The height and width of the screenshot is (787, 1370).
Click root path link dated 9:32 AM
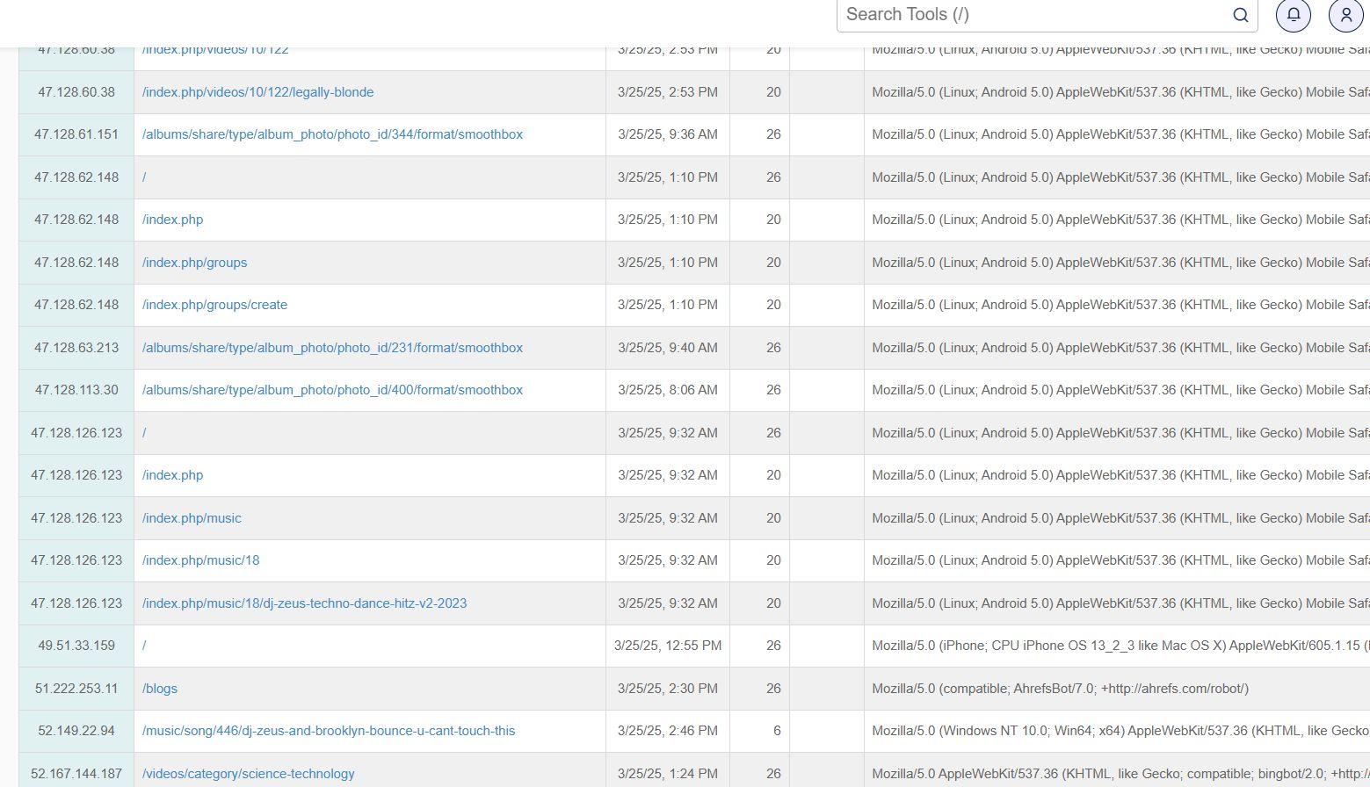click(144, 433)
